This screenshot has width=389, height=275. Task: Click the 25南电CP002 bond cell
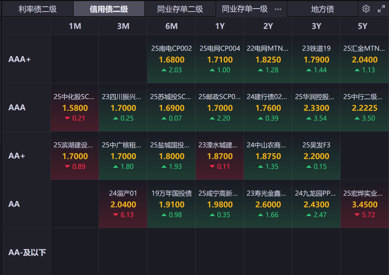tap(171, 59)
